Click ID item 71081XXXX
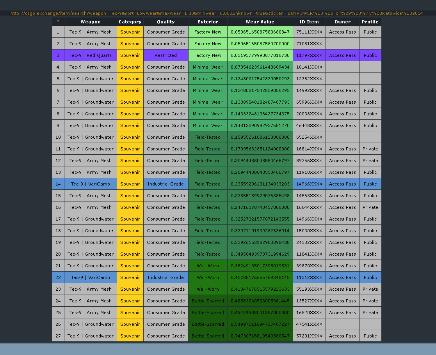Viewport: 436px width, 355px height. coord(309,44)
